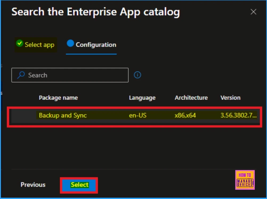Viewport: 267px width, 199px height.
Task: Sort by Language column header
Action: click(x=142, y=98)
